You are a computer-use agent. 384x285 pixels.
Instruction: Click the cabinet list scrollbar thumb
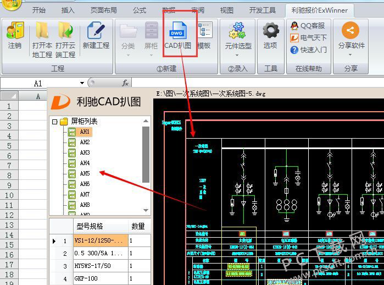pos(146,155)
